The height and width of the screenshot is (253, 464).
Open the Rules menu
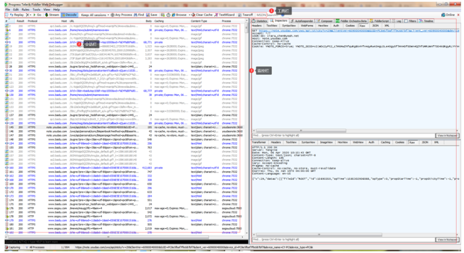pyautogui.click(x=26, y=10)
